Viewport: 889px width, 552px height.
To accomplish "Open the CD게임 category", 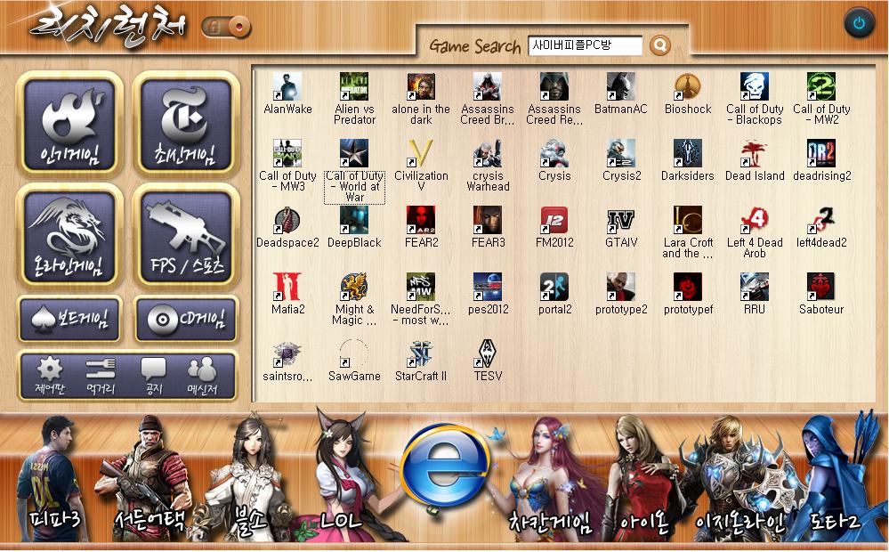I will (186, 319).
